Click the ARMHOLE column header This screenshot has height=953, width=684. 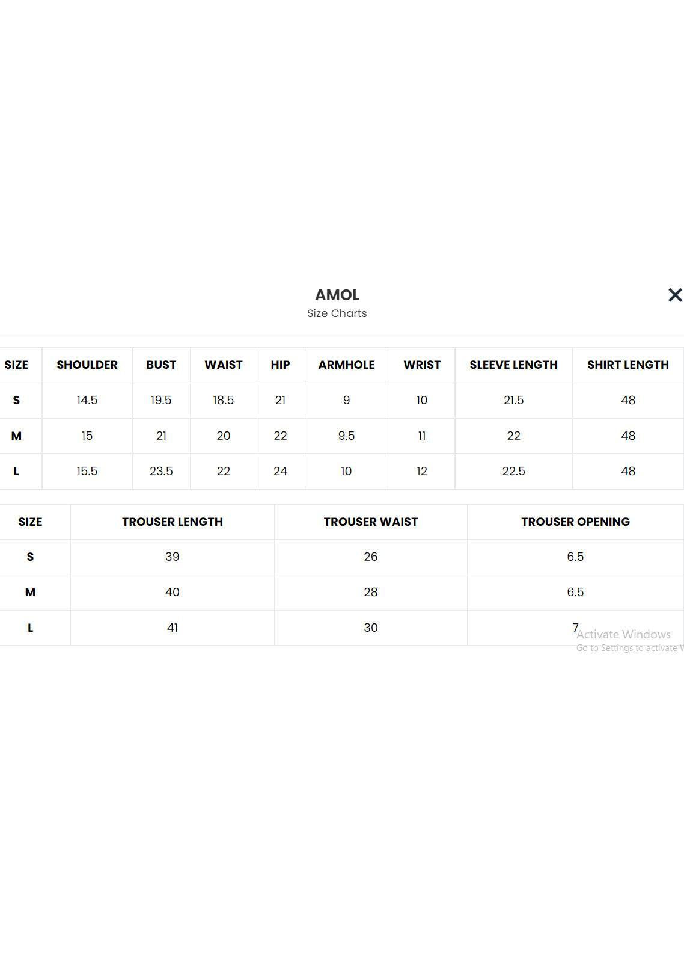[346, 365]
